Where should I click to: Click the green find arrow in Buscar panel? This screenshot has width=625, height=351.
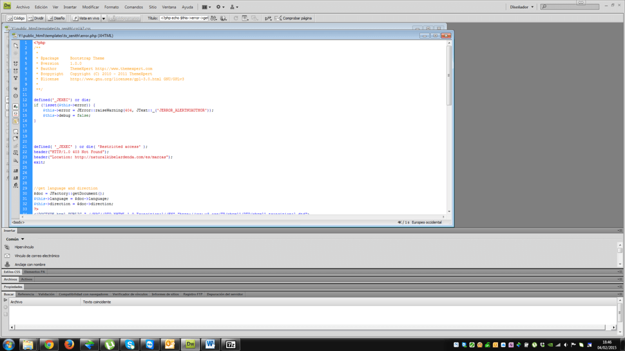coord(6,300)
